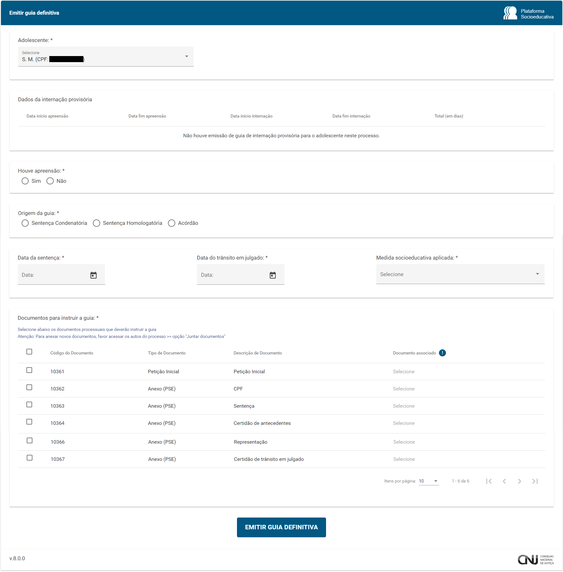
Task: Select Sim for Houve apreensão
Action: [25, 181]
